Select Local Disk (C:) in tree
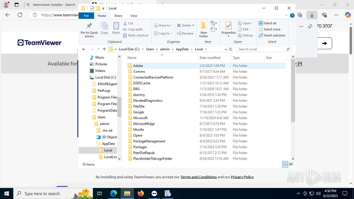 106,77
